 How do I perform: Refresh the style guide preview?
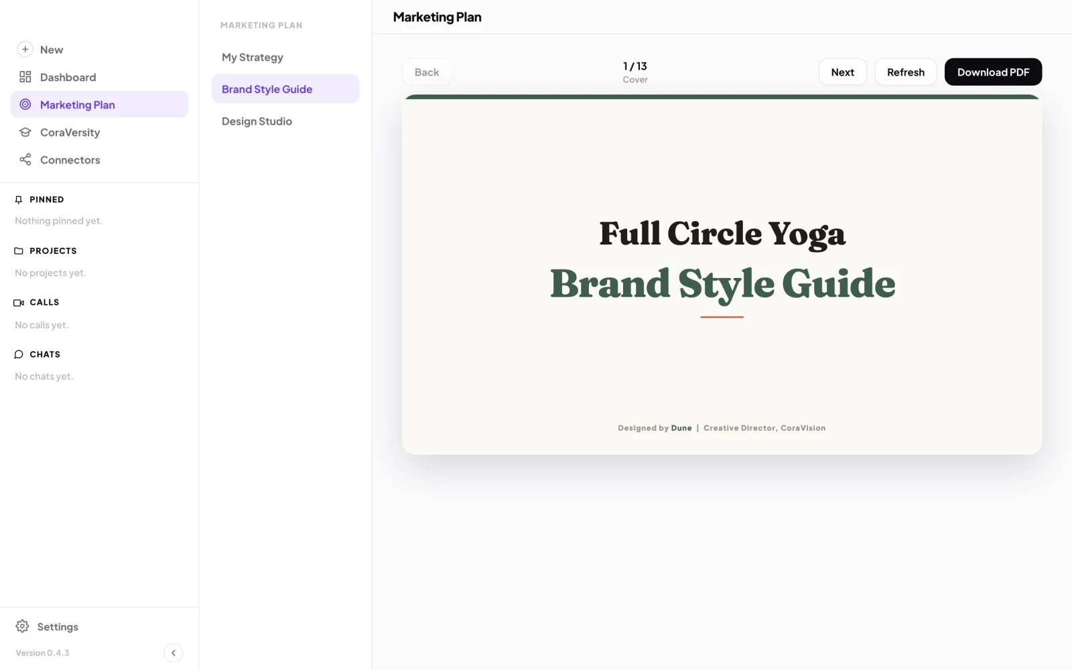tap(906, 72)
